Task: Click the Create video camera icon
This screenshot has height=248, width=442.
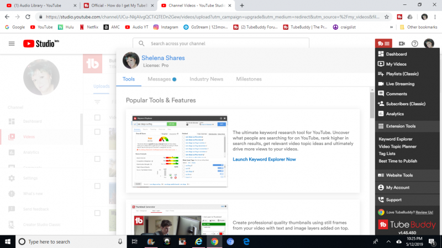Action: tap(402, 44)
